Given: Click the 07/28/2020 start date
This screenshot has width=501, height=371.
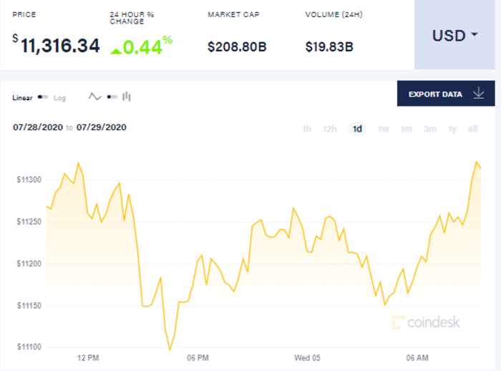Looking at the screenshot, I should 37,127.
